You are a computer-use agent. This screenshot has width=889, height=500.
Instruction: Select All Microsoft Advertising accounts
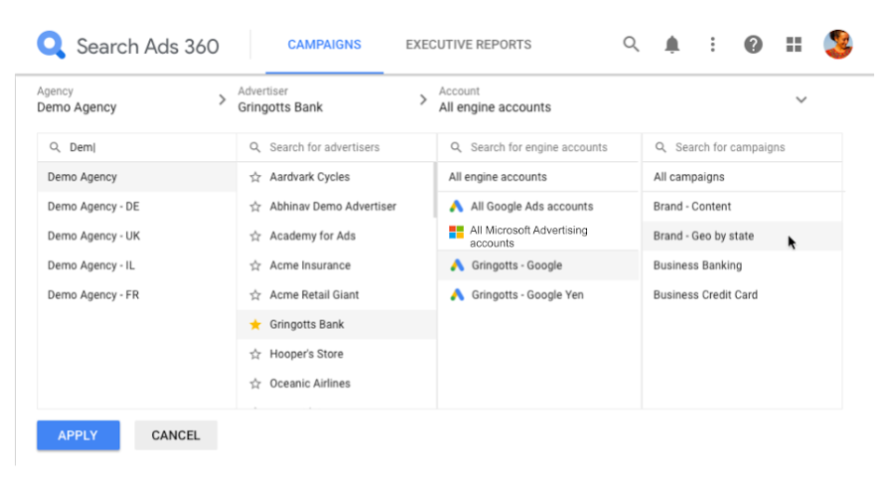click(538, 237)
